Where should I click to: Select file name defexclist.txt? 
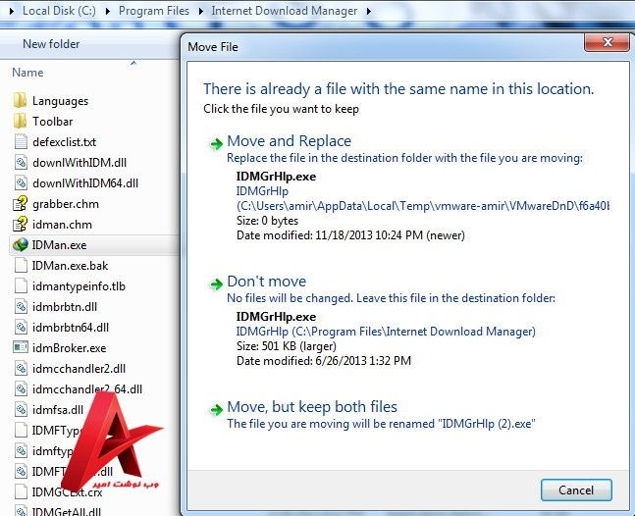[x=65, y=142]
